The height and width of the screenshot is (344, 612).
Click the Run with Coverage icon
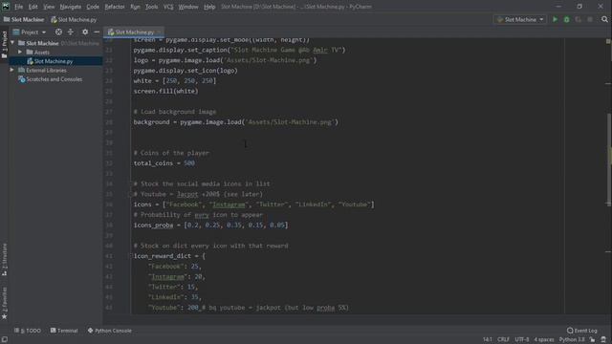pyautogui.click(x=578, y=19)
